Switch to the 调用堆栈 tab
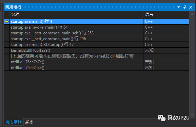The height and width of the screenshot is (127, 196). pos(14,122)
